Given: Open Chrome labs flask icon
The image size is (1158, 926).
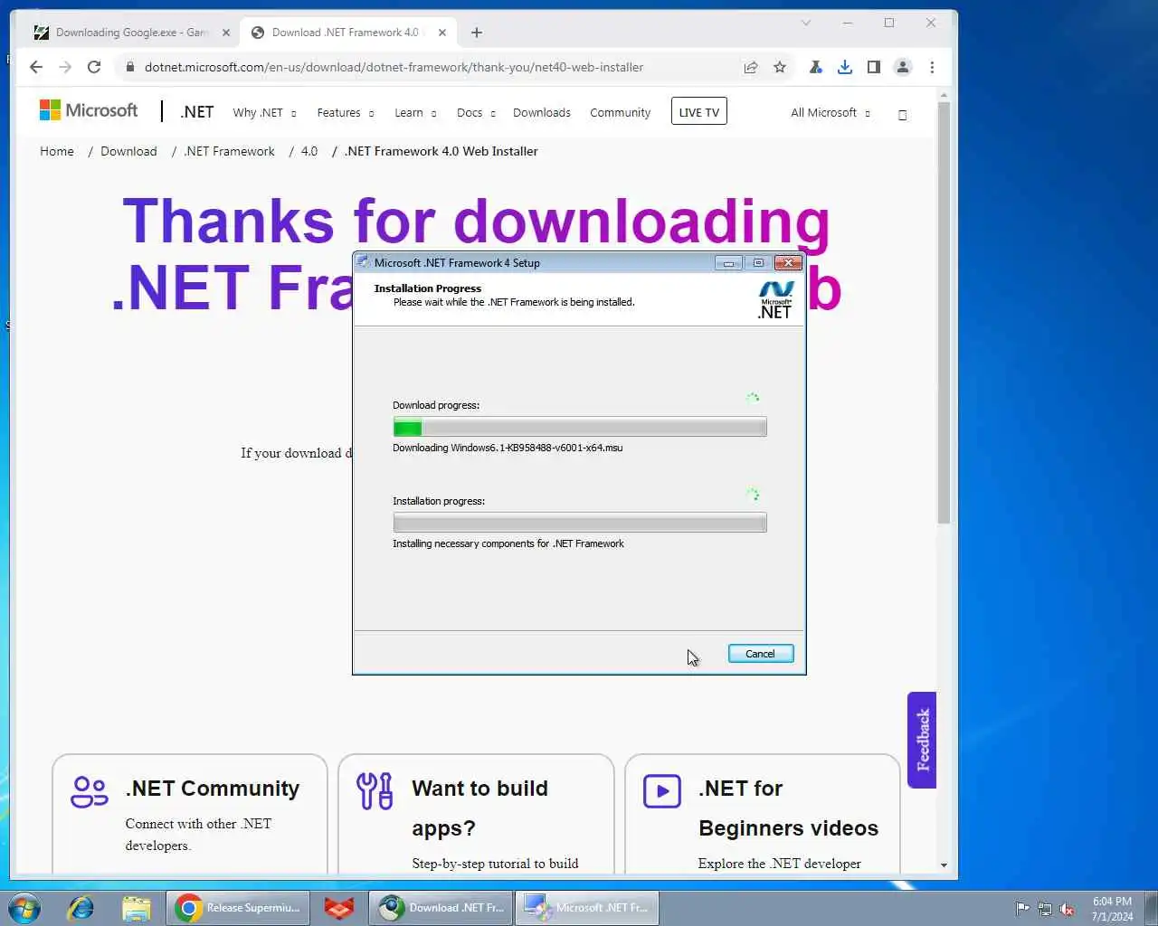Looking at the screenshot, I should (816, 67).
